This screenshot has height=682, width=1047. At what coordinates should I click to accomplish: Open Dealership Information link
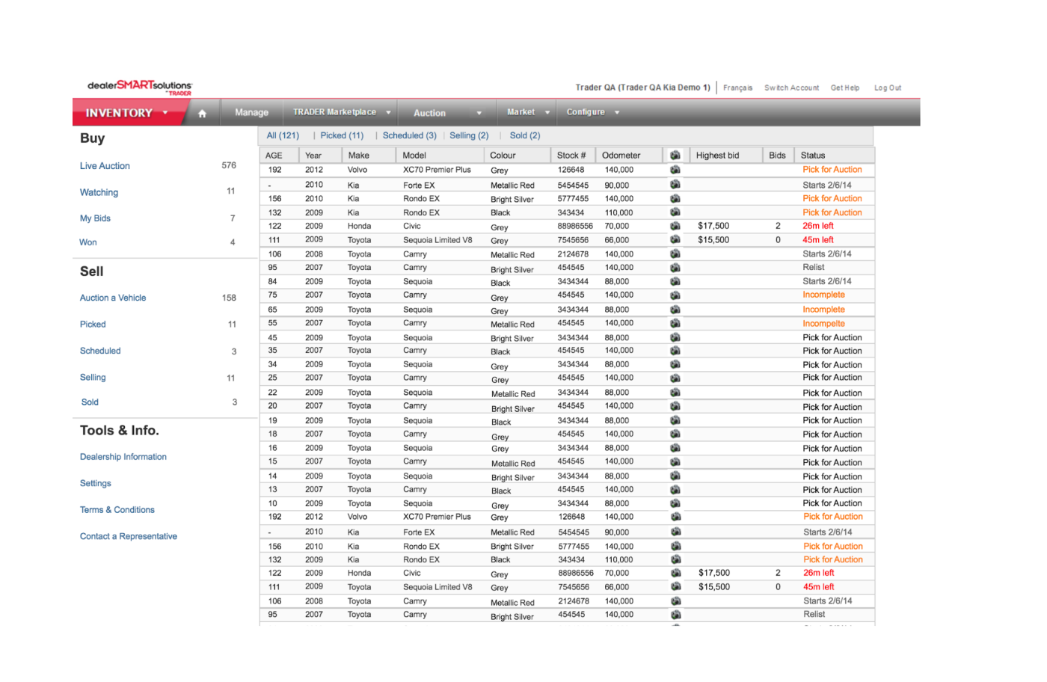click(123, 457)
